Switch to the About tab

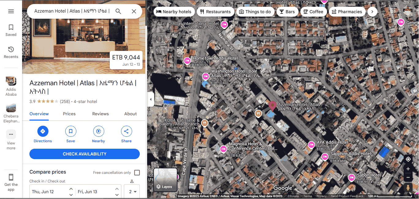coord(131,114)
